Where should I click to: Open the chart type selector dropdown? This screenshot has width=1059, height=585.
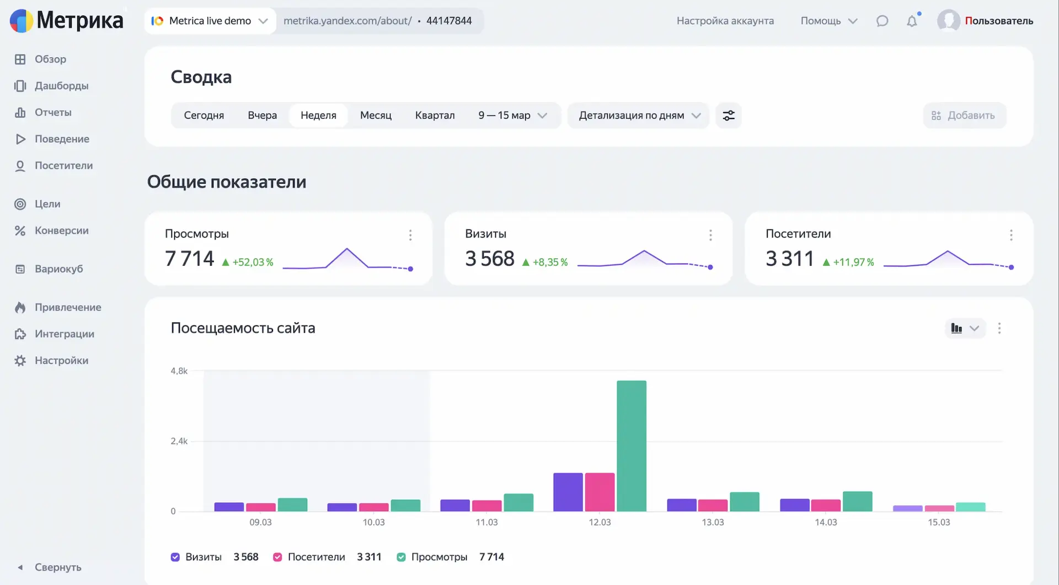[x=965, y=329]
